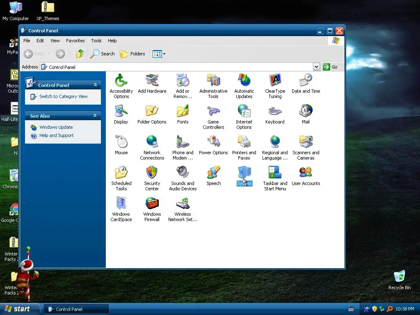The image size is (420, 315).
Task: Click Switch to Category View link
Action: tap(64, 96)
